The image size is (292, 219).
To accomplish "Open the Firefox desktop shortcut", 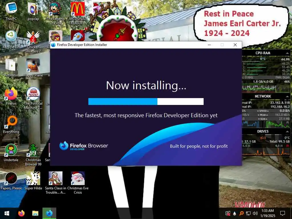I will point(11,96).
